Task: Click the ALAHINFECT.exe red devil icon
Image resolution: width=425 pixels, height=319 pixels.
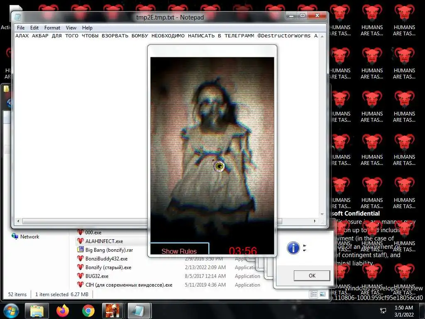Action: pos(80,241)
